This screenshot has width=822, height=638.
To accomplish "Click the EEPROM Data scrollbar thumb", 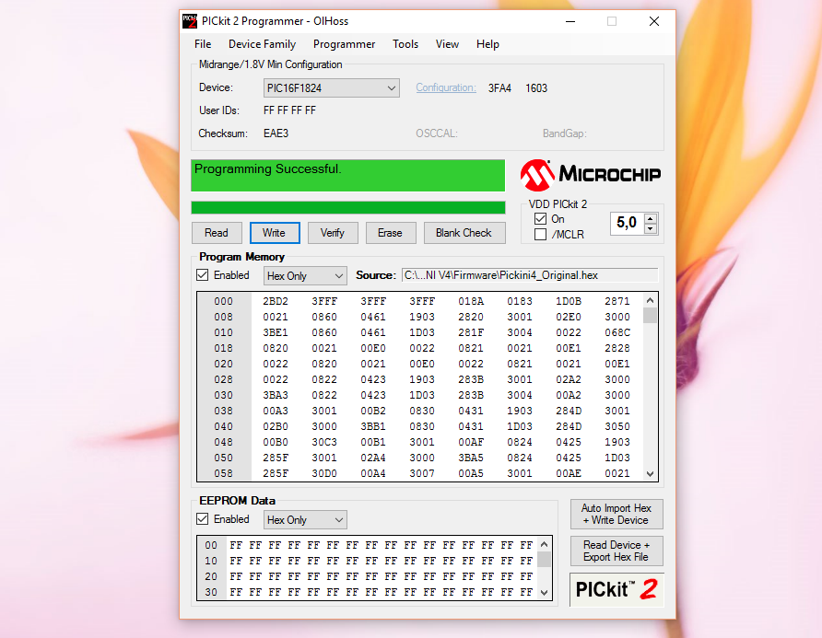I will [545, 559].
